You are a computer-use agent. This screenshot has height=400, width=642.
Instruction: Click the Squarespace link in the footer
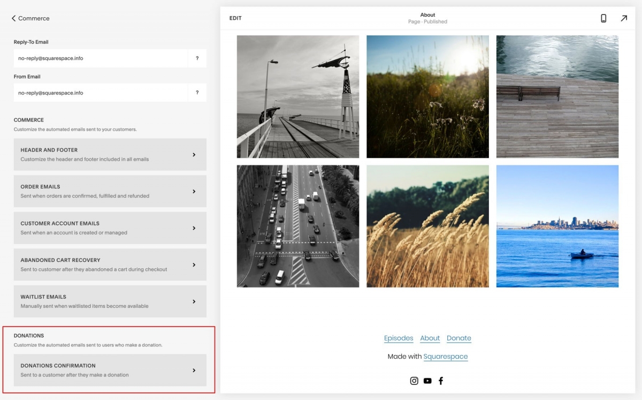(446, 357)
